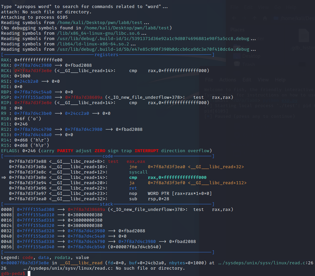Click the RDX value 0x1000

pos(22,76)
